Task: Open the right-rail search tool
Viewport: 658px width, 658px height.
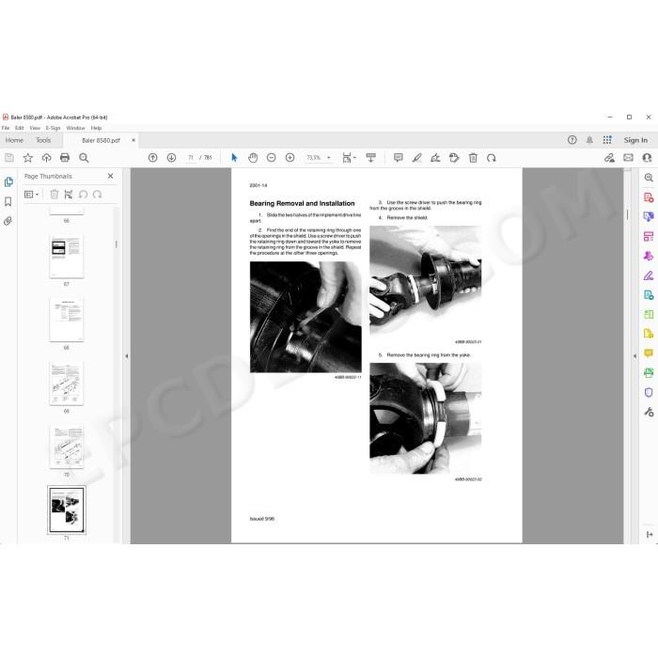Action: click(649, 178)
